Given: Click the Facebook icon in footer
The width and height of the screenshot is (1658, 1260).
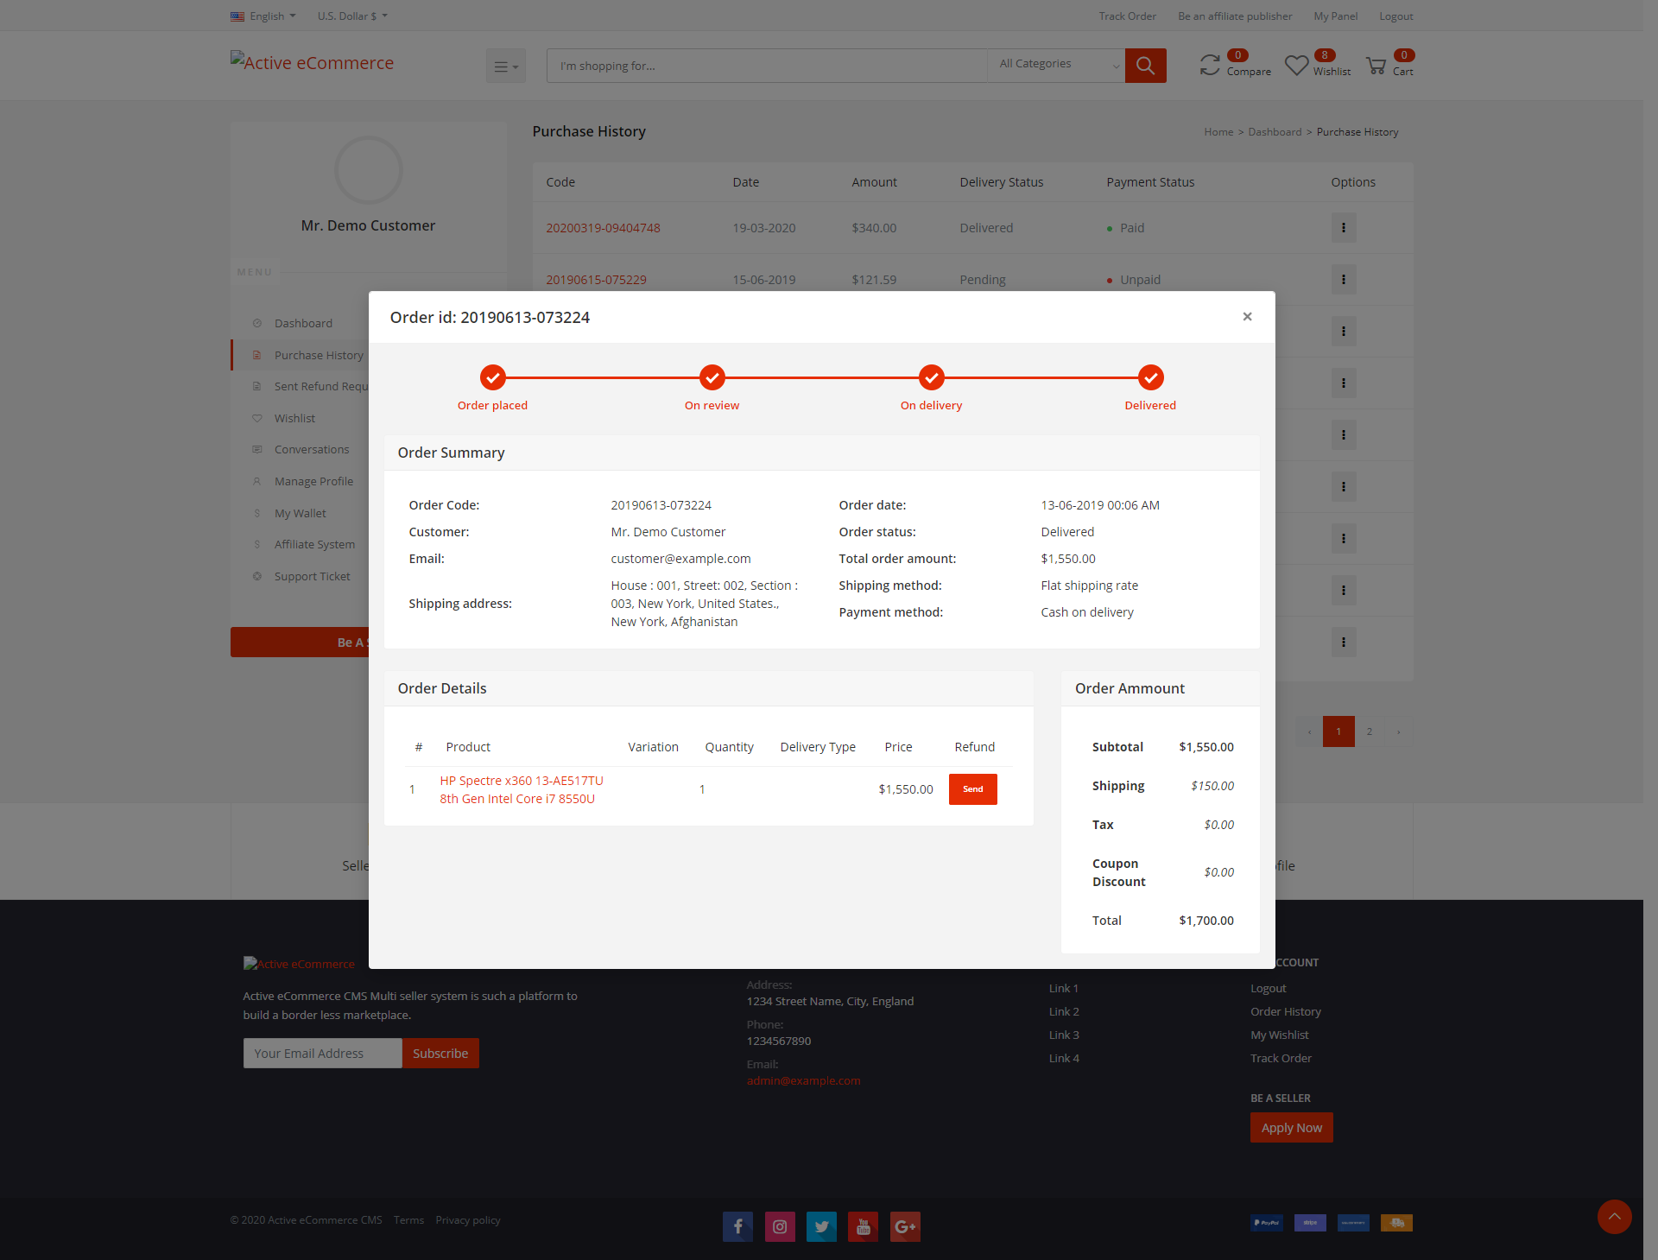Looking at the screenshot, I should pos(737,1226).
